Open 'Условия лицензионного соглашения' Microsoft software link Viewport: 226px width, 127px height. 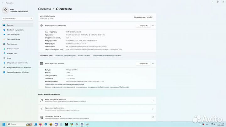coord(87,87)
